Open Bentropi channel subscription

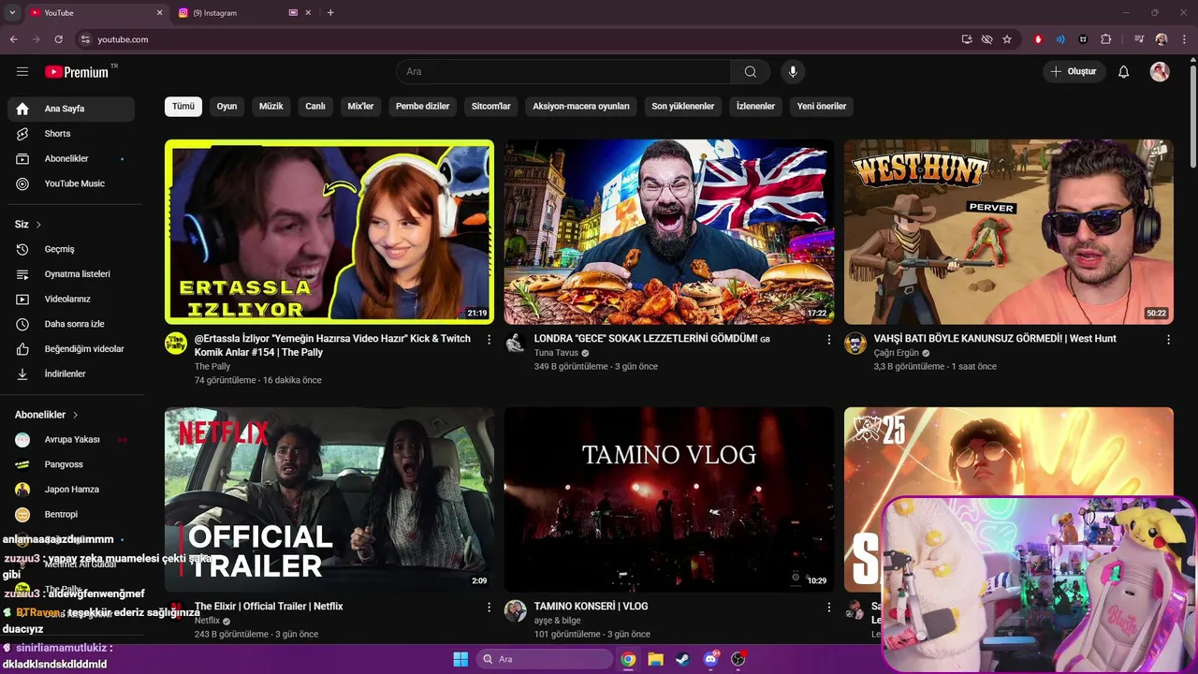pos(71,514)
